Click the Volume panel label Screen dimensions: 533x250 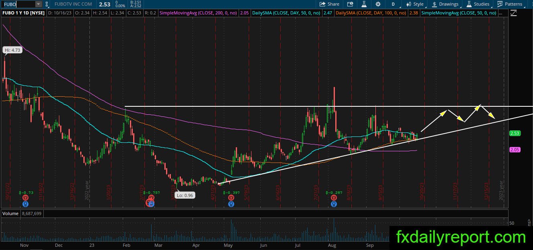coord(10,213)
